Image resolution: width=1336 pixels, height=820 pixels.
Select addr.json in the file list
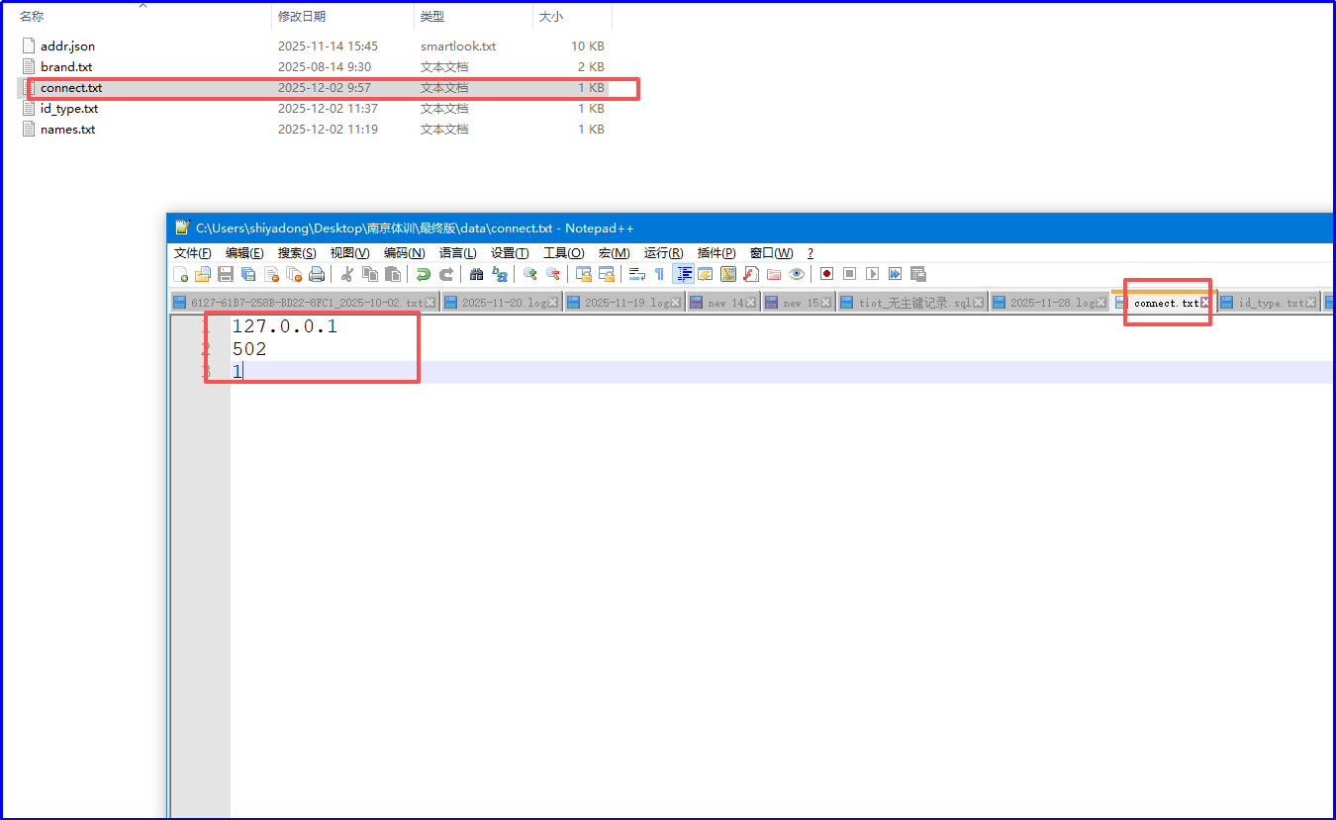click(x=67, y=46)
